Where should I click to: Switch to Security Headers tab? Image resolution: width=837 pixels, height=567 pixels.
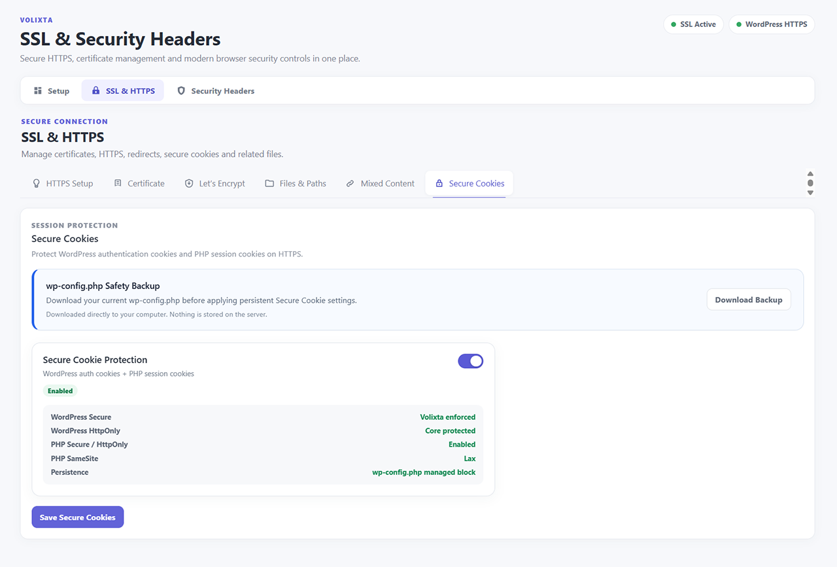216,91
